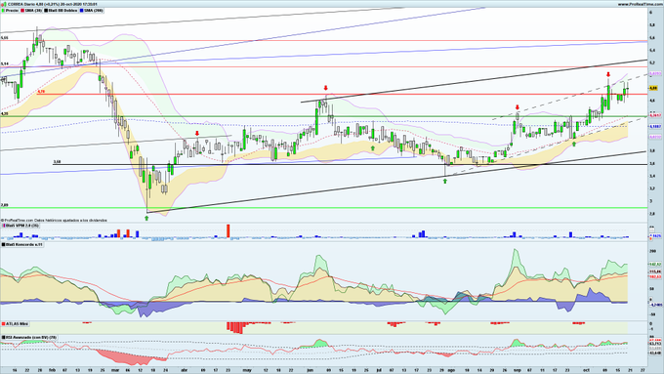This screenshot has height=374, width=664.
Task: Click the 63,753 RSI value tag
Action: point(655,344)
